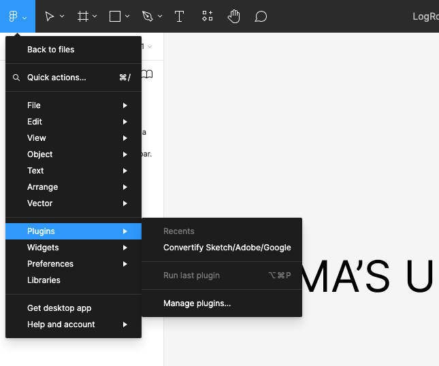The image size is (439, 366).
Task: Click the Figma main menu logo
Action: 13,16
